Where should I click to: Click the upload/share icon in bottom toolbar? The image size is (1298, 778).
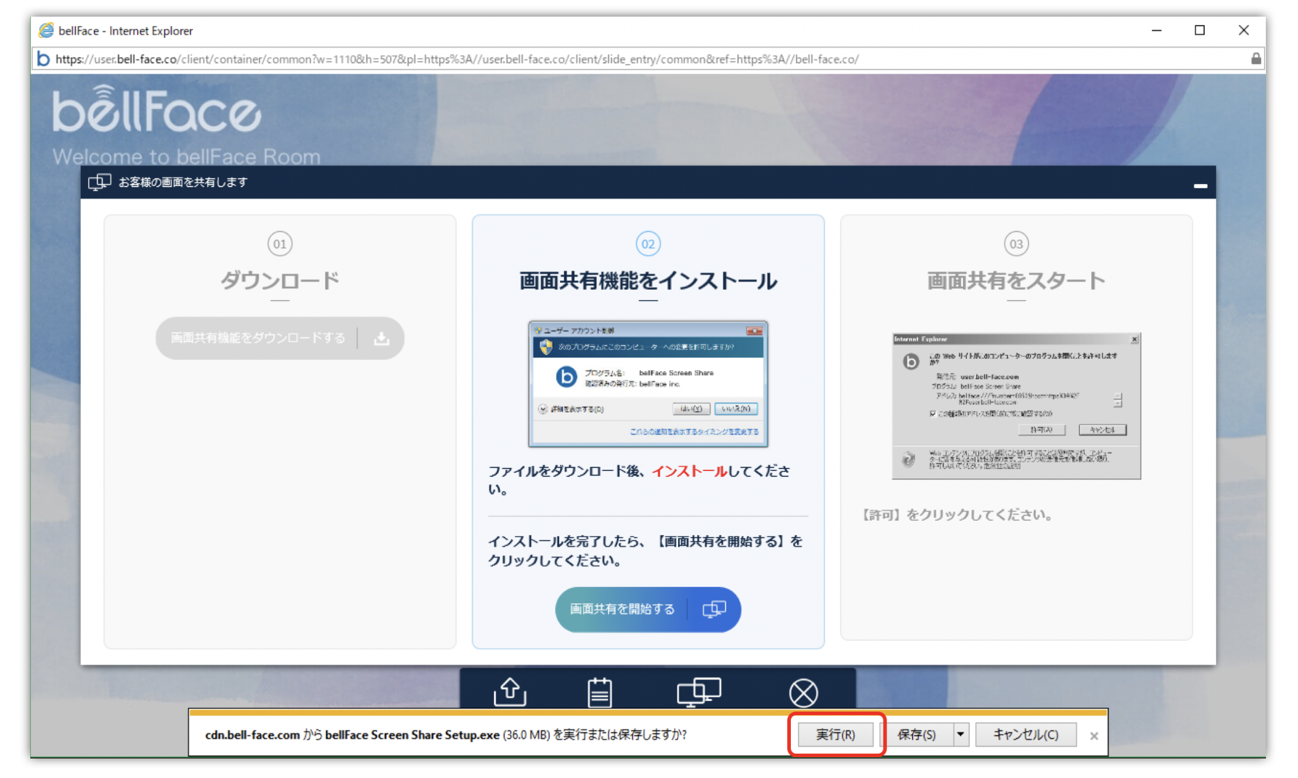point(509,692)
